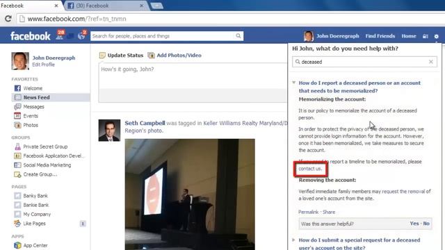This screenshot has width=445, height=250.
Task: Open friend requests icon with 28 badge
Action: click(60, 35)
